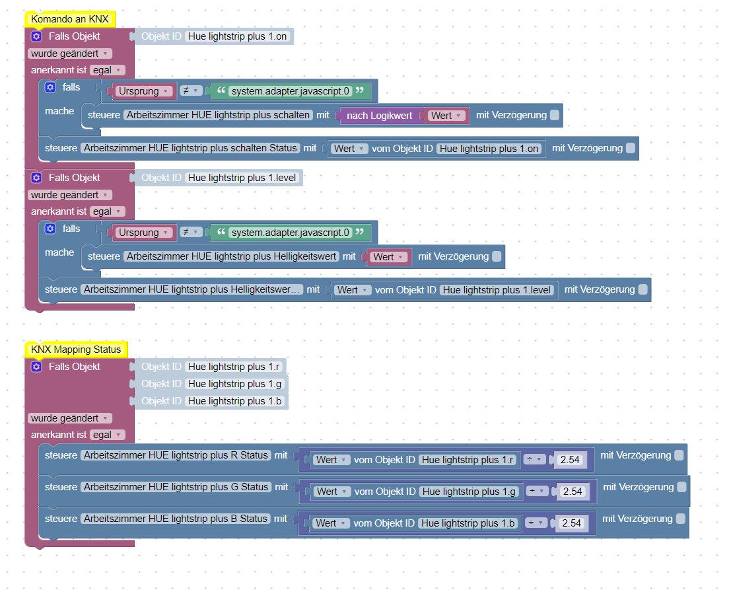Open 'egal' dropdown in 1.on trigger
Screen dimensions: 731x590
[107, 71]
